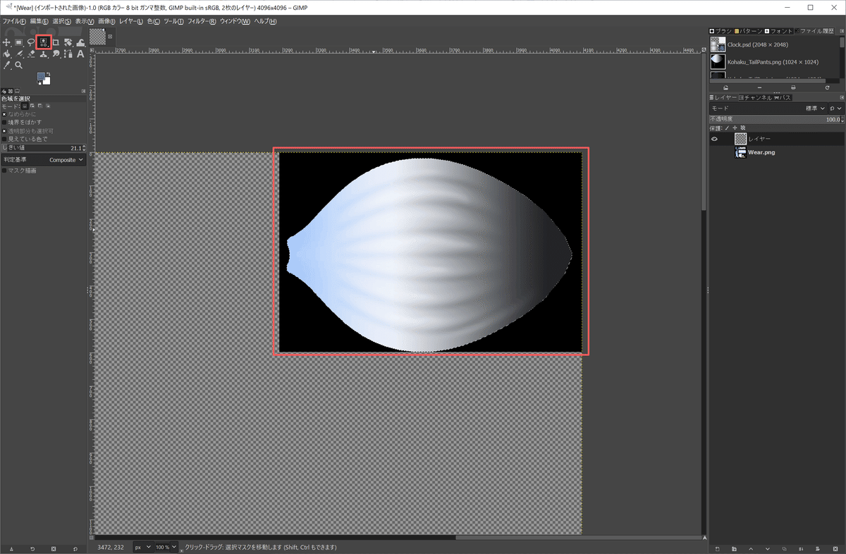
Task: Toggle the lock alpha channel icon
Action: tap(742, 128)
